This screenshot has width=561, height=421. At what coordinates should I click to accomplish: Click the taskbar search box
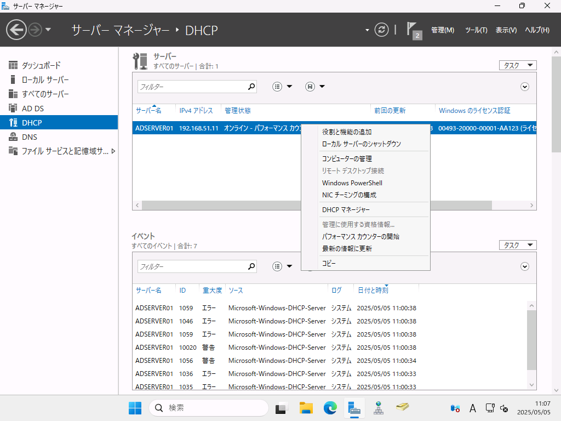point(209,408)
